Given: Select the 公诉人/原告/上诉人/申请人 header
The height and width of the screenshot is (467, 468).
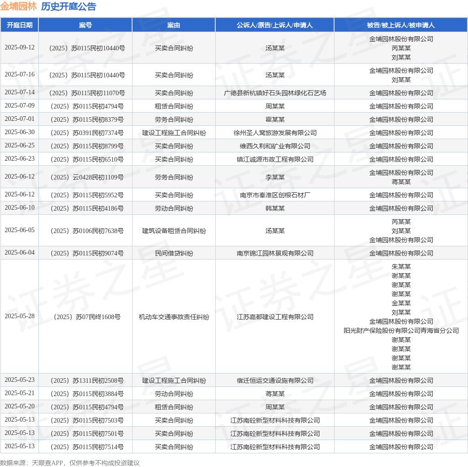Looking at the screenshot, I should click(x=275, y=25).
